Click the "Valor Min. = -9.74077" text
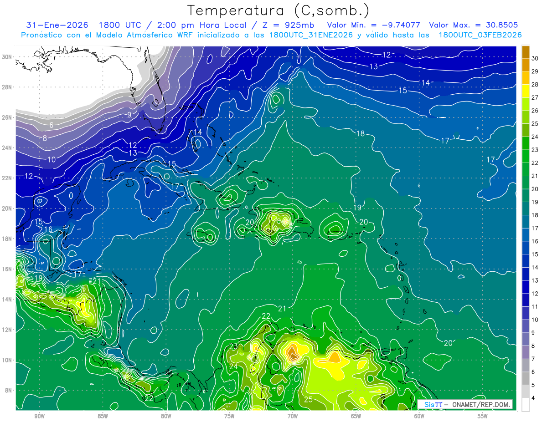The width and height of the screenshot is (547, 422). 374,25
